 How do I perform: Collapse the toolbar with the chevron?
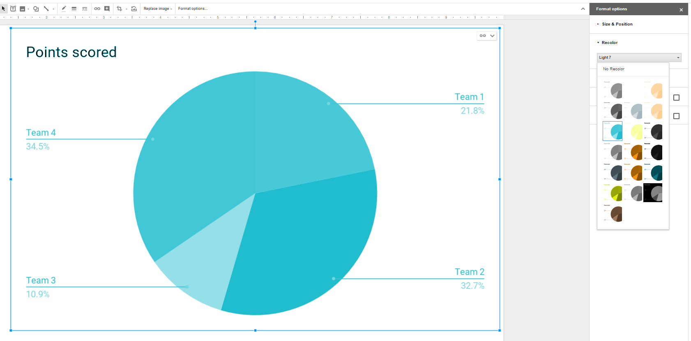[x=583, y=9]
